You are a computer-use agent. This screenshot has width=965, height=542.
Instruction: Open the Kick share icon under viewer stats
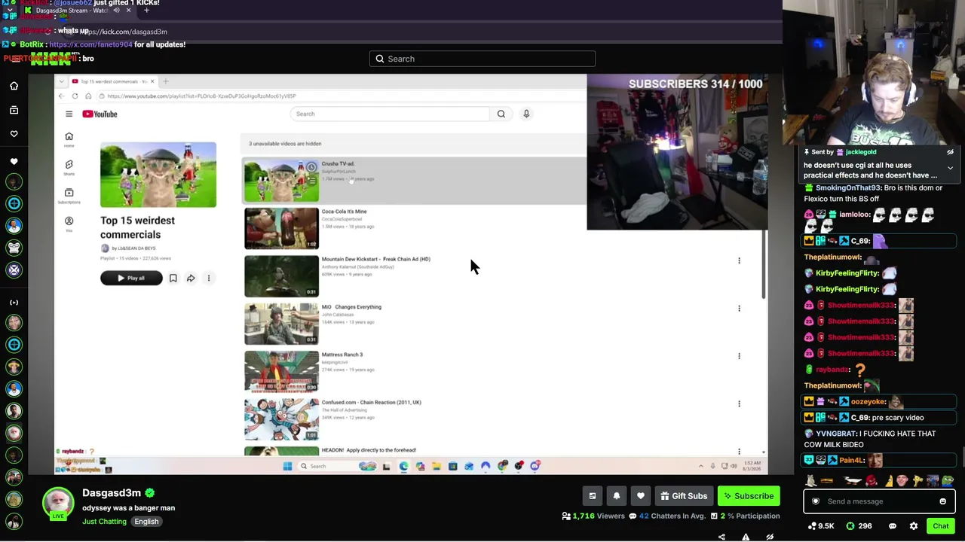[x=721, y=537]
